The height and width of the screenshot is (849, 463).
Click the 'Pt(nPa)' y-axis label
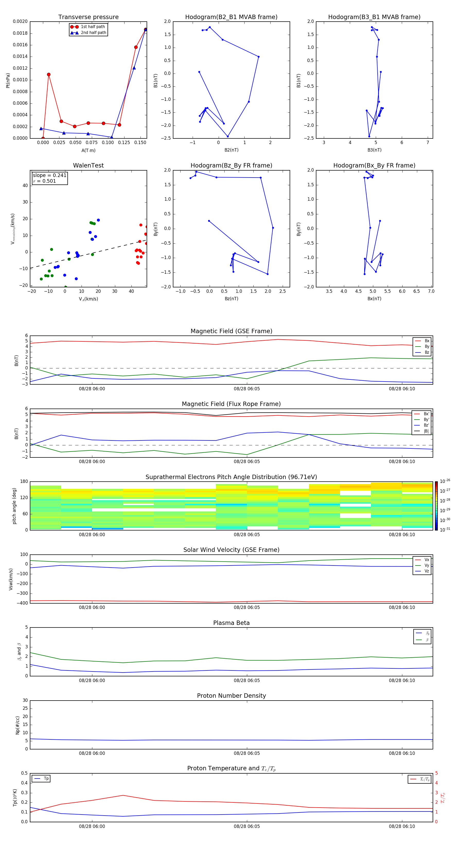pyautogui.click(x=8, y=81)
